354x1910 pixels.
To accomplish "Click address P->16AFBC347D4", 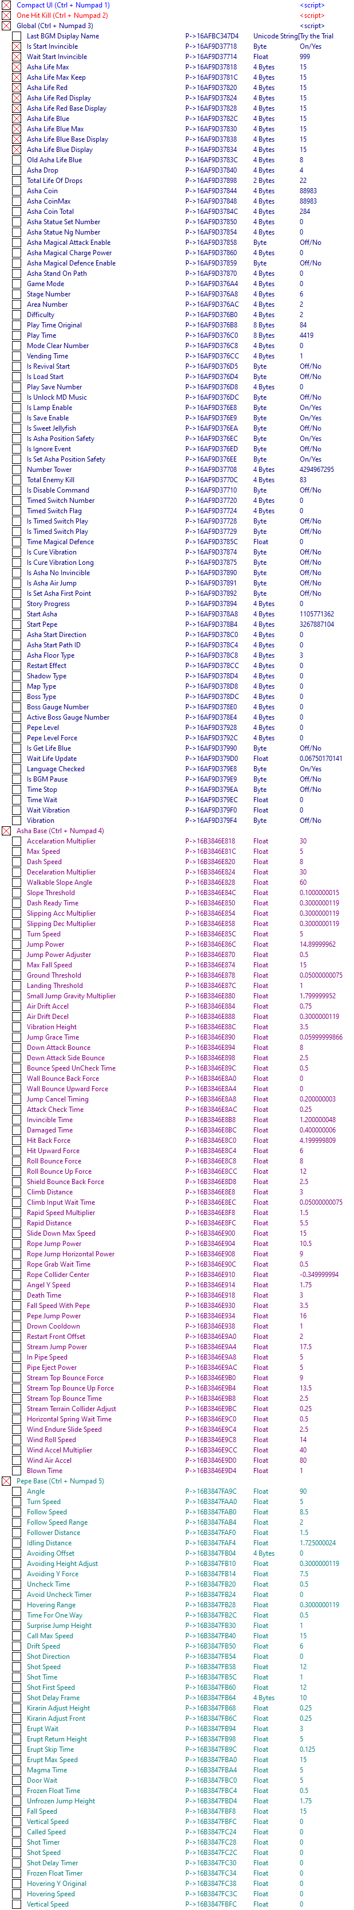I will click(x=212, y=36).
